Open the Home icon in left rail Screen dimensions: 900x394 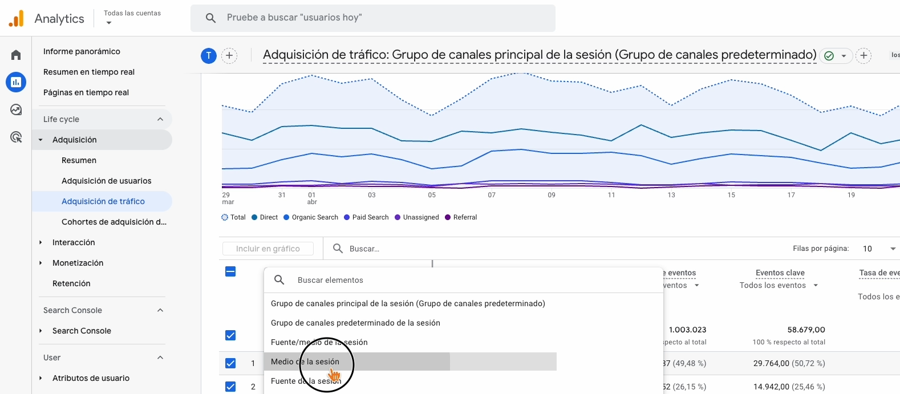coord(16,55)
